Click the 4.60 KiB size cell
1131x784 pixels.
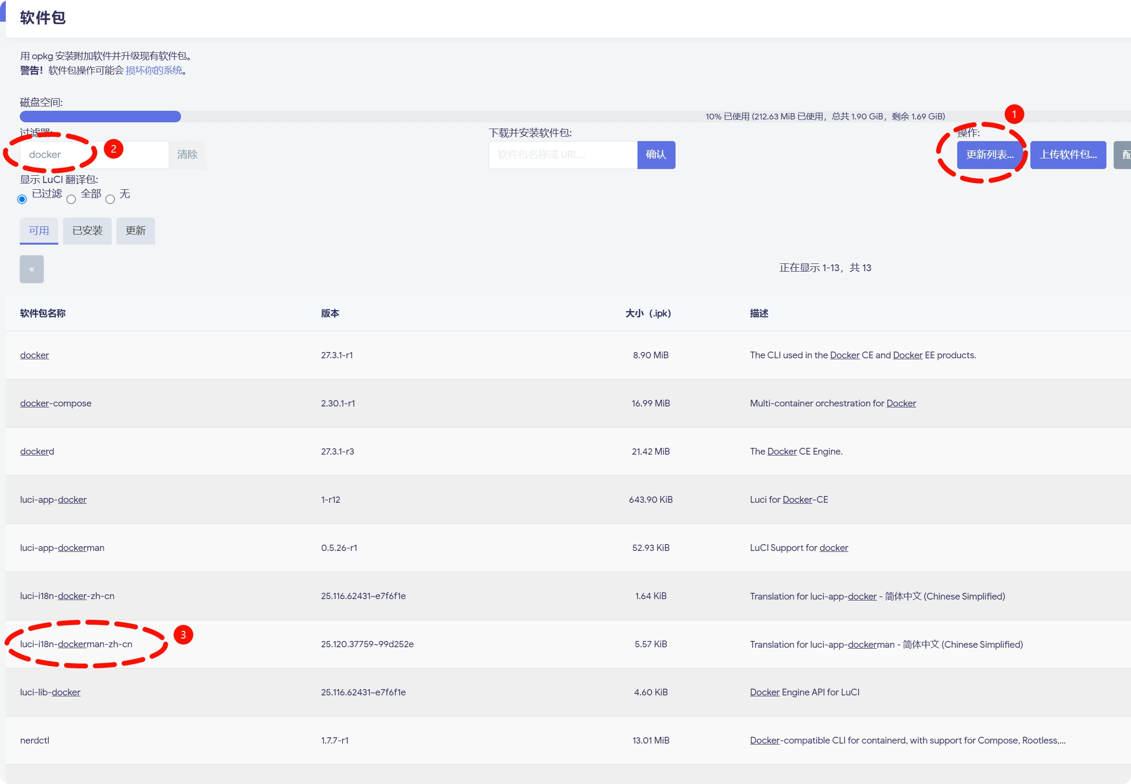click(x=650, y=692)
